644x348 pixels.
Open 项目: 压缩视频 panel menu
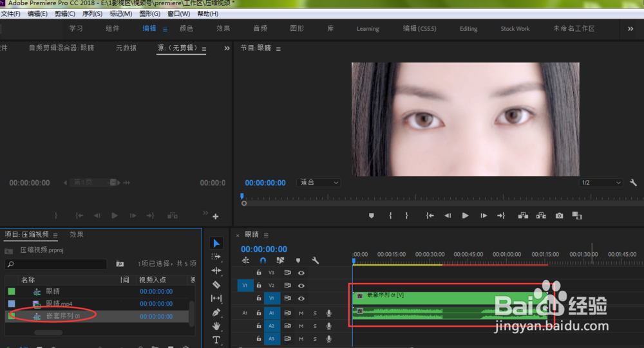click(55, 235)
